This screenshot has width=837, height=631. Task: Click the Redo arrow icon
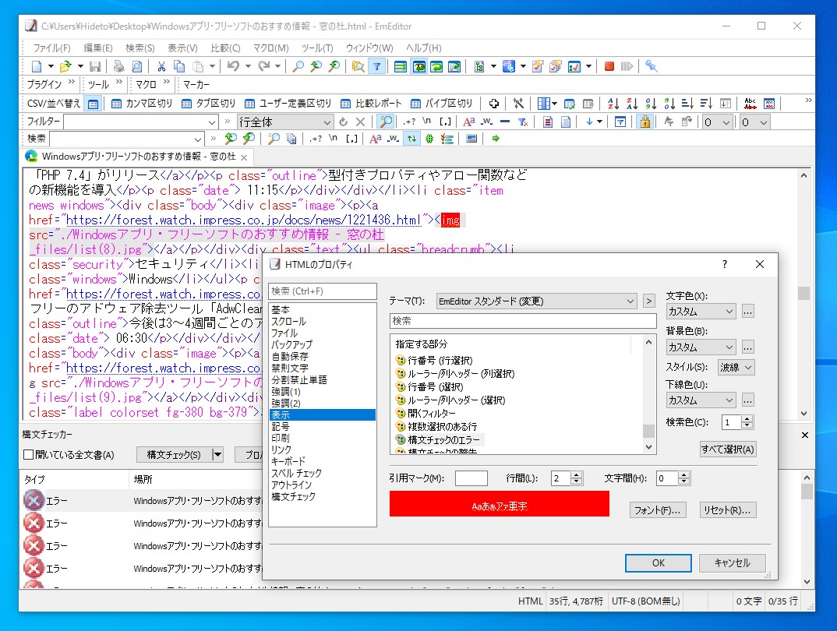(x=263, y=66)
